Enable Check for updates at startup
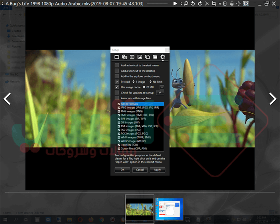The height and width of the screenshot is (224, 280). coord(117,92)
